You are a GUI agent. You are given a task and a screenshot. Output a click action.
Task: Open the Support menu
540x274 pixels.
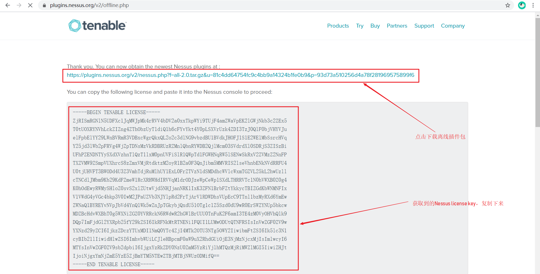coord(424,26)
